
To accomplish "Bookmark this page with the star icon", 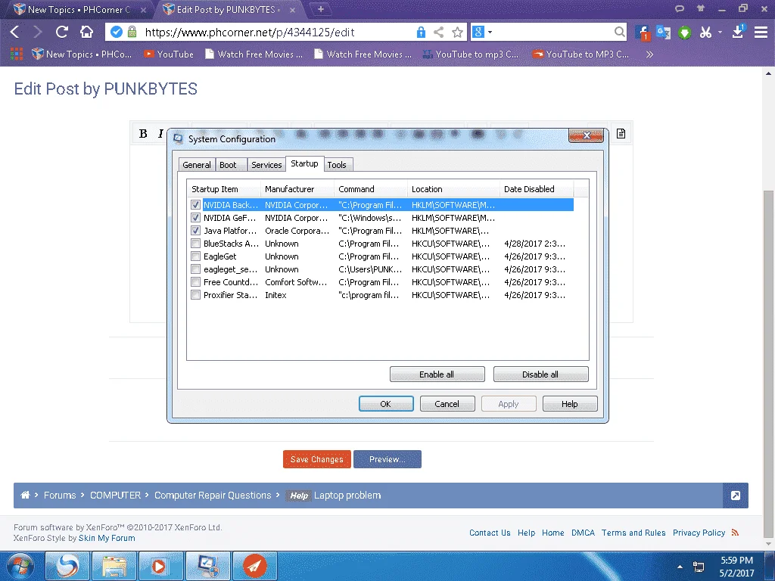I will point(458,32).
